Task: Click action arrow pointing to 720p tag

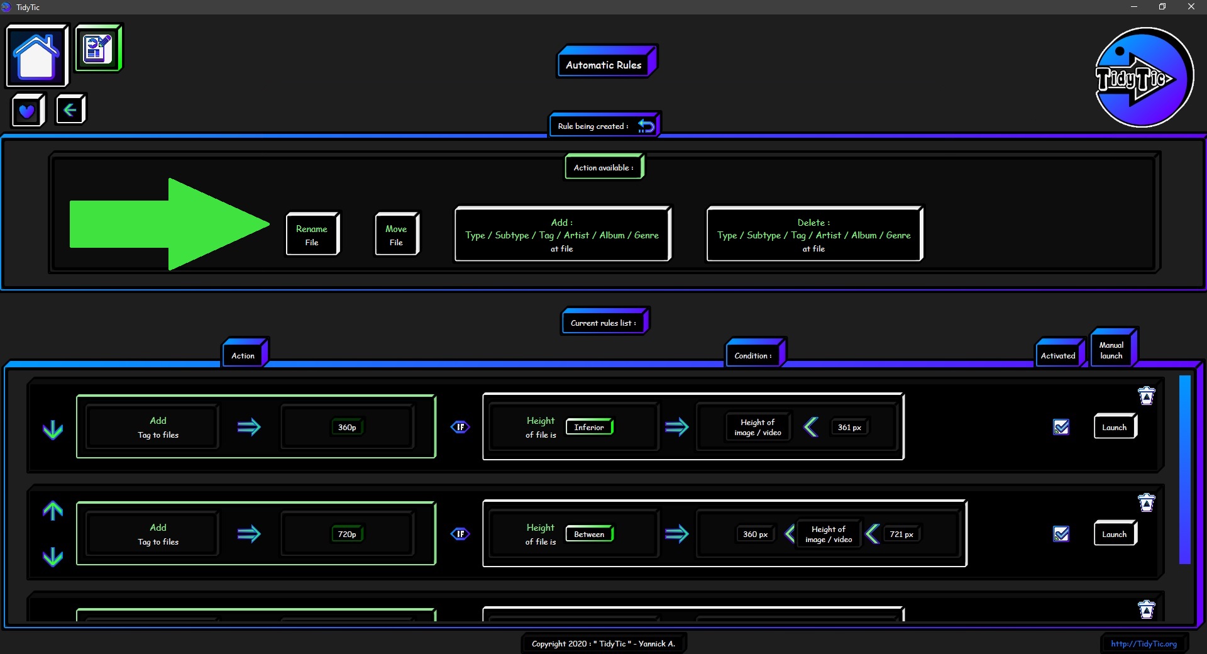Action: coord(249,534)
